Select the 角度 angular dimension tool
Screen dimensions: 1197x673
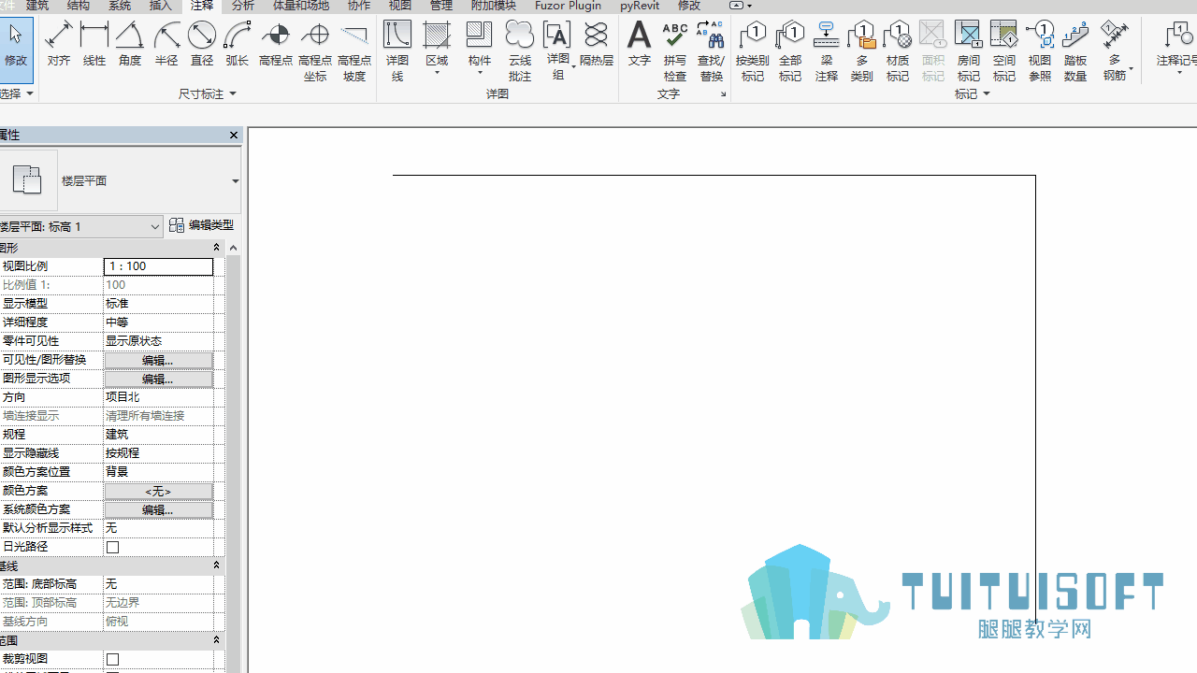(130, 44)
